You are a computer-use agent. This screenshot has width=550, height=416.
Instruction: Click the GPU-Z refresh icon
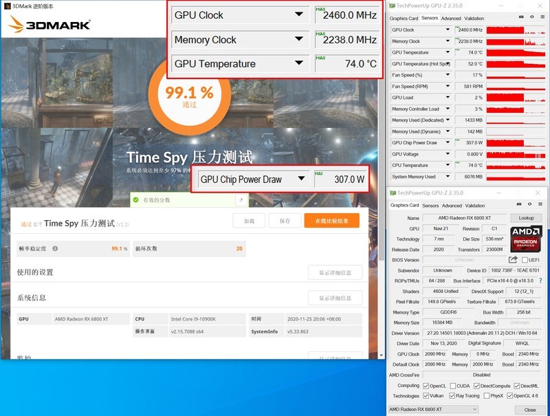[531, 204]
